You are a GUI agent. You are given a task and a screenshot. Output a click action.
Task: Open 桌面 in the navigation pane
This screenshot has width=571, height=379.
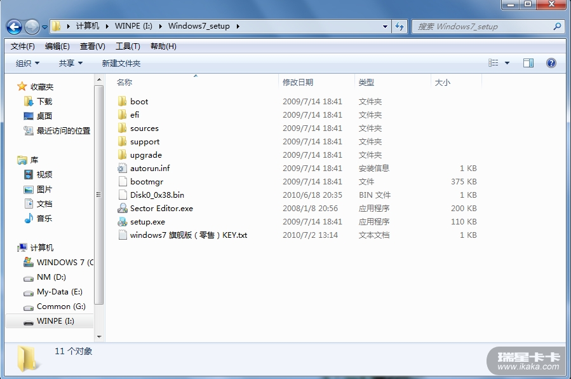pyautogui.click(x=44, y=116)
